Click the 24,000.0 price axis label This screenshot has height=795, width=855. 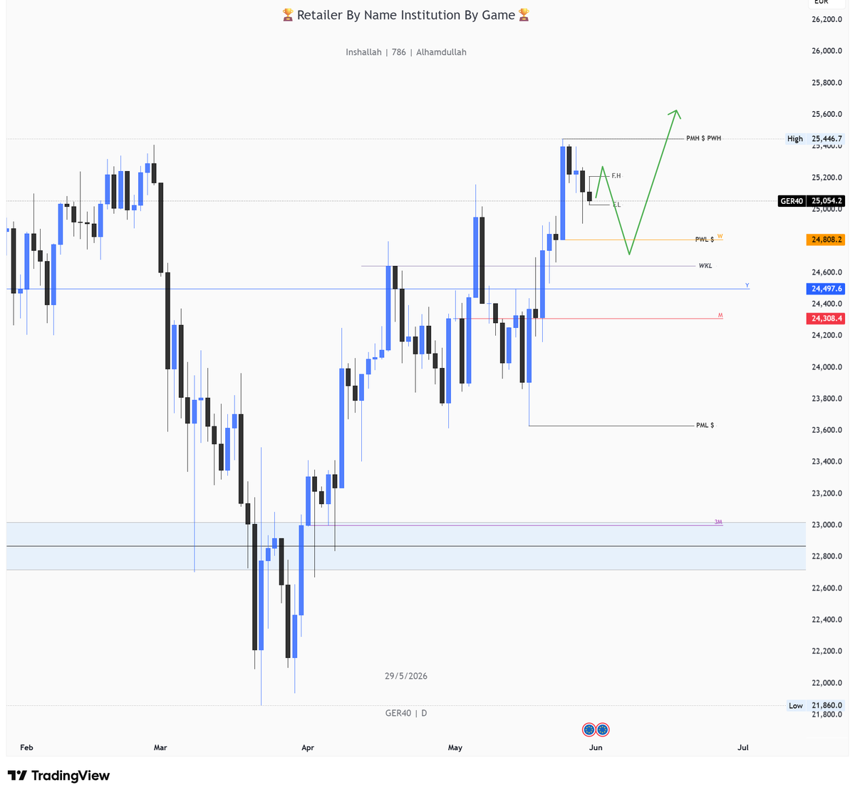[x=826, y=367]
